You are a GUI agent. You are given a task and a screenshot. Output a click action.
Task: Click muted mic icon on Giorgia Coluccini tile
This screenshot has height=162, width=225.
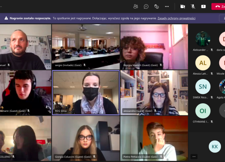[94, 157]
